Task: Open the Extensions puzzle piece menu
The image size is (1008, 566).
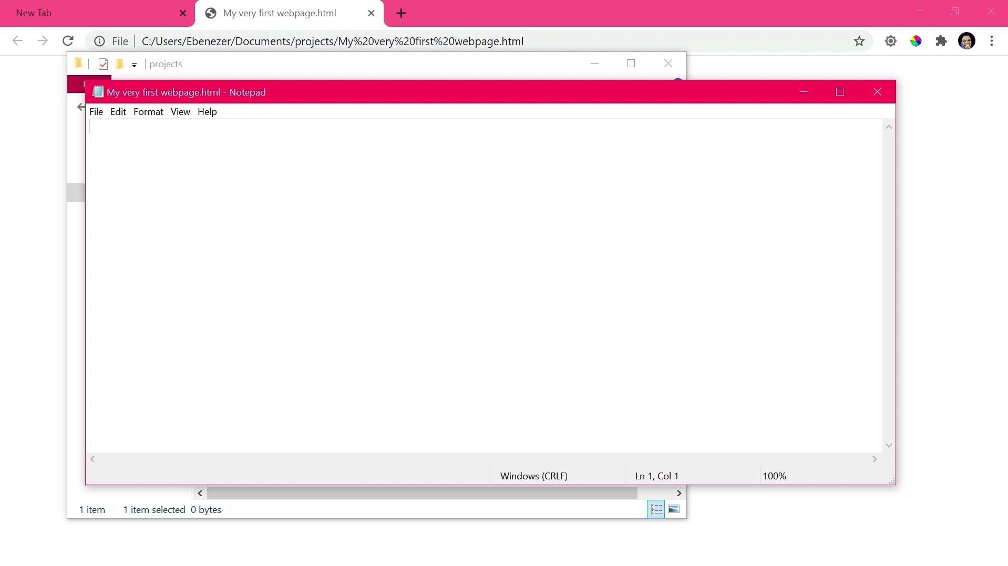Action: tap(941, 41)
